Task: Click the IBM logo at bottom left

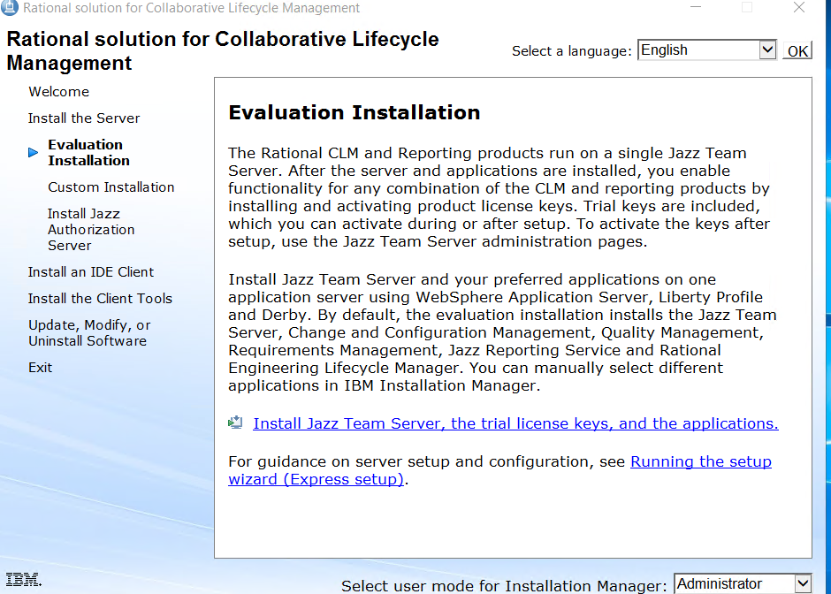Action: tap(21, 581)
